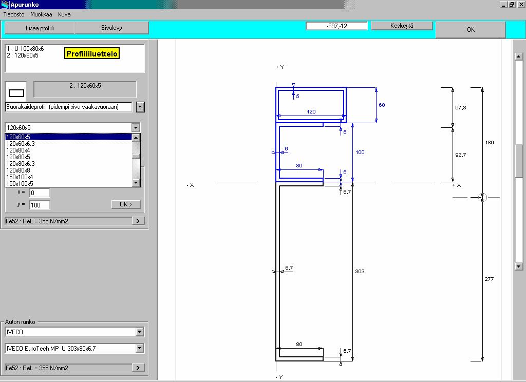The height and width of the screenshot is (382, 526).
Task: Restore the Apurunko window size
Action: (x=512, y=4)
